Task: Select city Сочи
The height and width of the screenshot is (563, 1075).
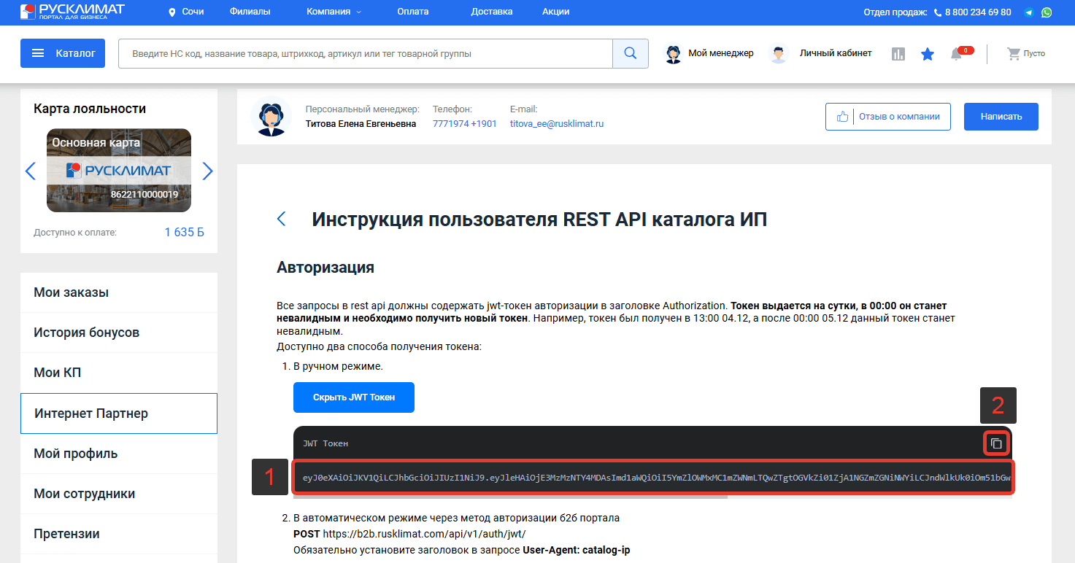Action: click(193, 12)
